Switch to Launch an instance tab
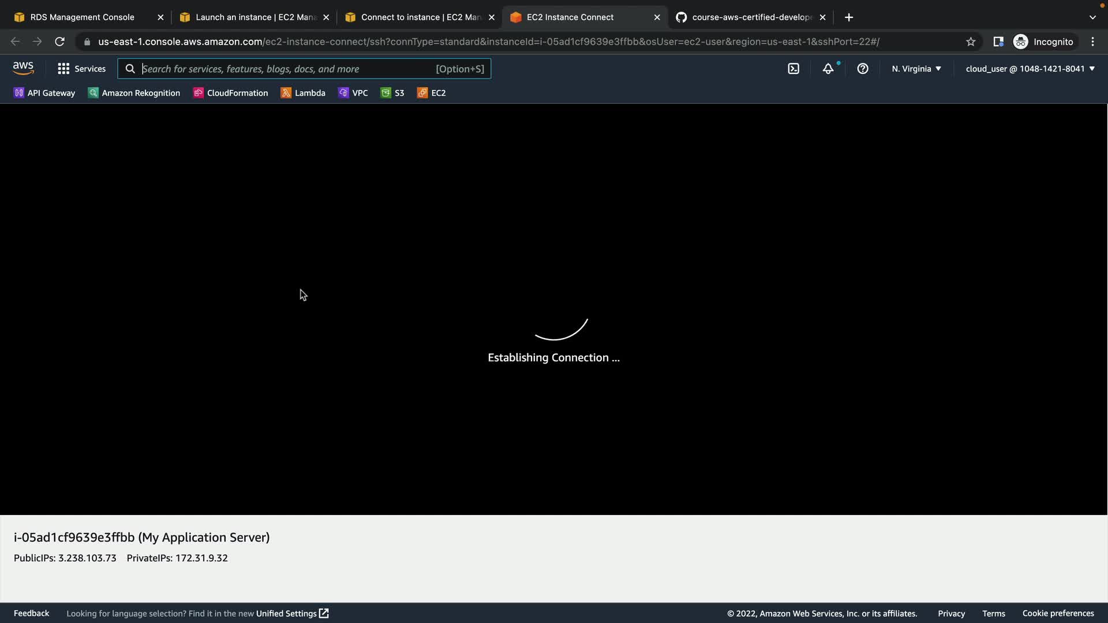The image size is (1108, 623). (x=256, y=17)
